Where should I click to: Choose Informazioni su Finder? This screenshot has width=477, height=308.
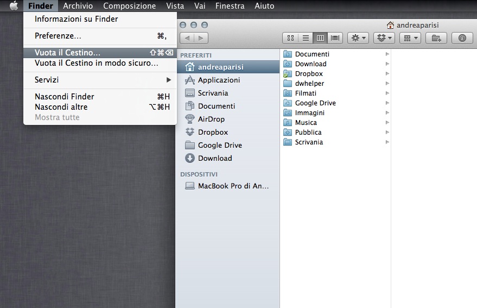click(x=100, y=19)
